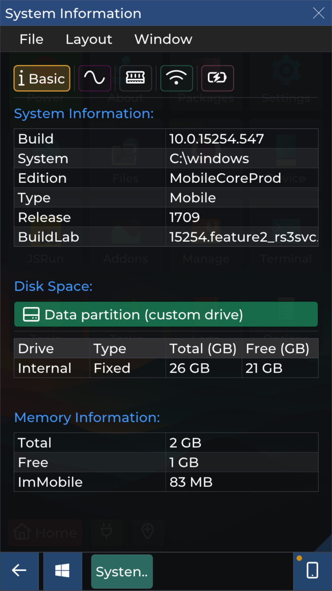This screenshot has height=591, width=332.
Task: Close the System Information window
Action: point(319,13)
